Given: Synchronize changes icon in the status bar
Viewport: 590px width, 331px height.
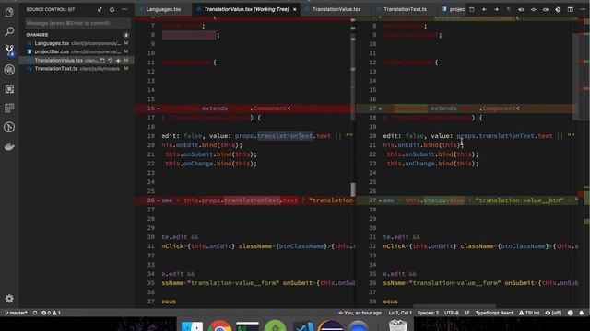Looking at the screenshot, I should pyautogui.click(x=35, y=313).
